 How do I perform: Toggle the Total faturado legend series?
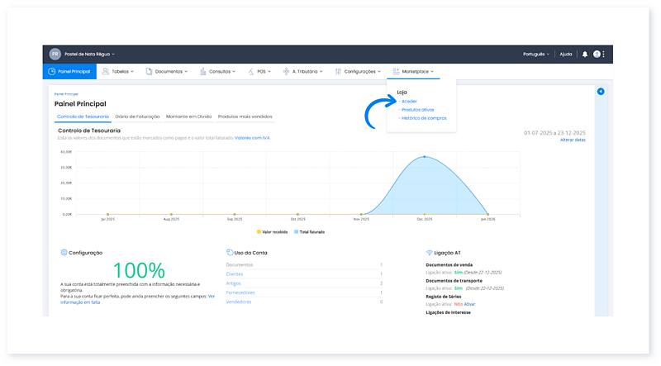[x=308, y=232]
